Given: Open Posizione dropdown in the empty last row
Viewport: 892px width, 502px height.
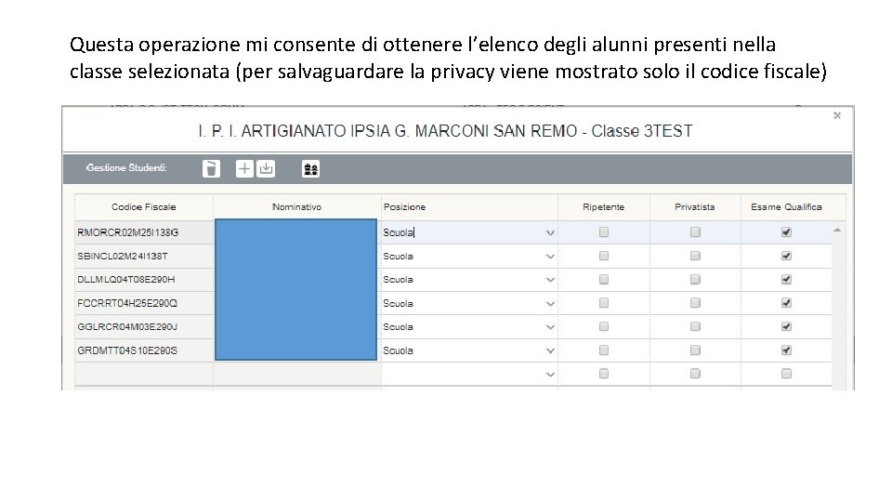Looking at the screenshot, I should (550, 374).
